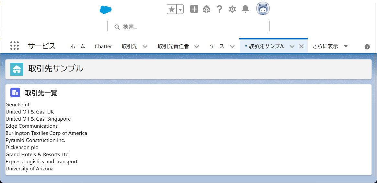Open the 取引先責任者 tab

(x=173, y=46)
